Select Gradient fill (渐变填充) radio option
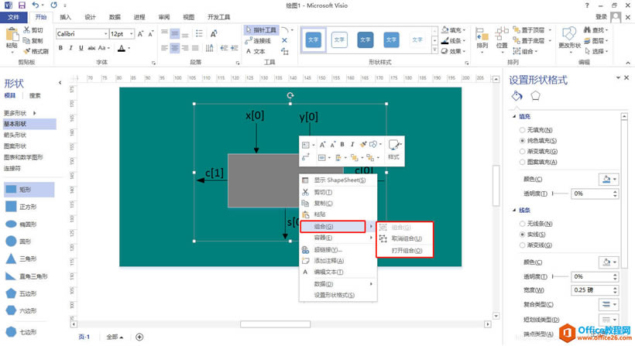 click(x=522, y=152)
